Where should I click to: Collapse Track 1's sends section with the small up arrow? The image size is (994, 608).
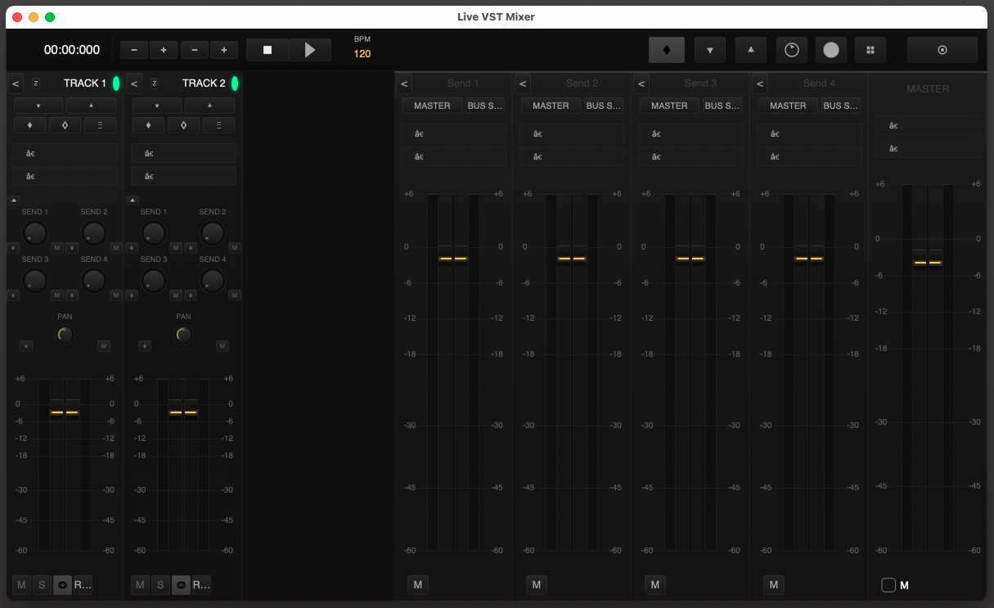click(x=14, y=200)
